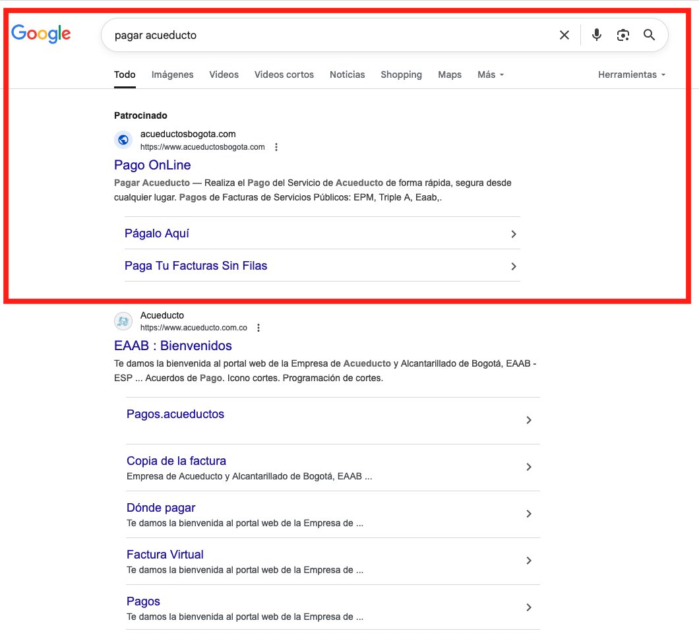The image size is (699, 639).
Task: Switch to the Imágenes tab
Action: coord(172,75)
